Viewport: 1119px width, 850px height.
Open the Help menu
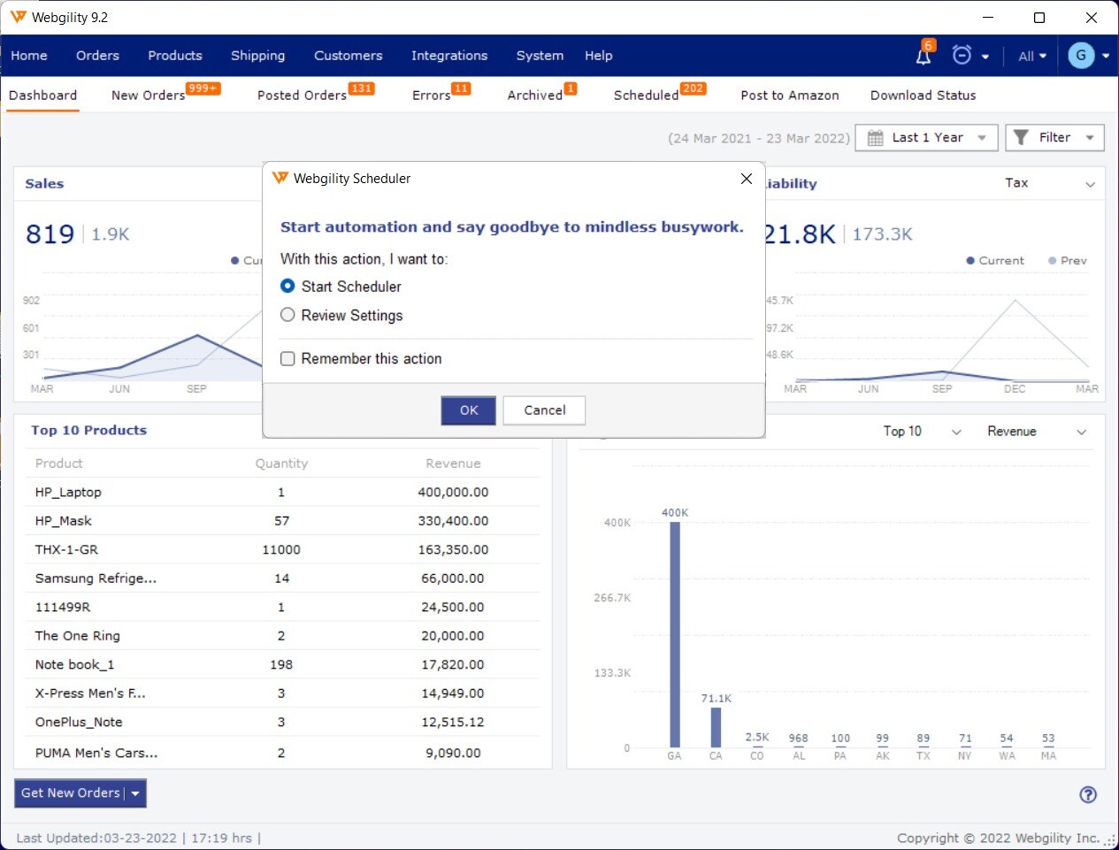point(598,55)
